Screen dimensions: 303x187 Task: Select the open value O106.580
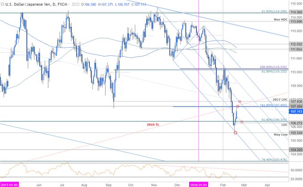tap(88, 4)
